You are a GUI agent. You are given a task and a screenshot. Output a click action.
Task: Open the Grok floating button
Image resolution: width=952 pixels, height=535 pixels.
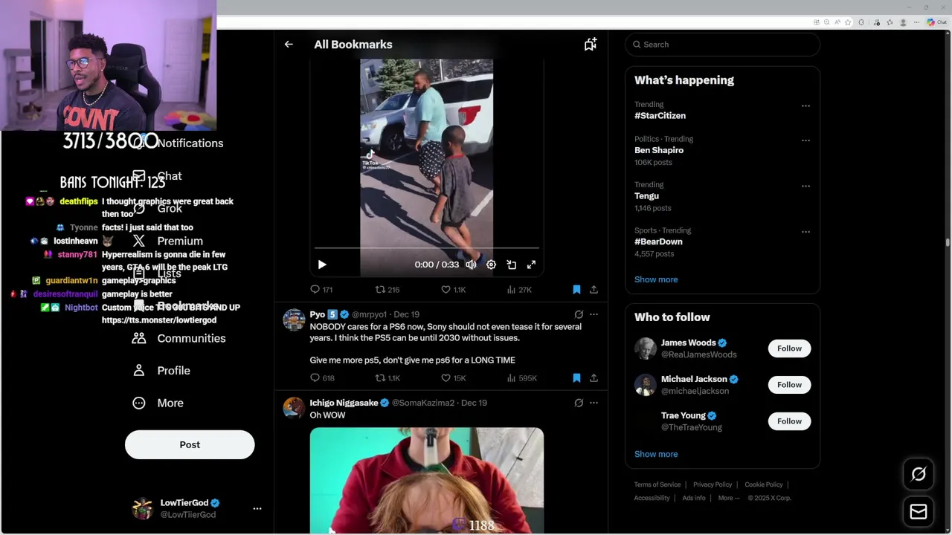(x=919, y=474)
